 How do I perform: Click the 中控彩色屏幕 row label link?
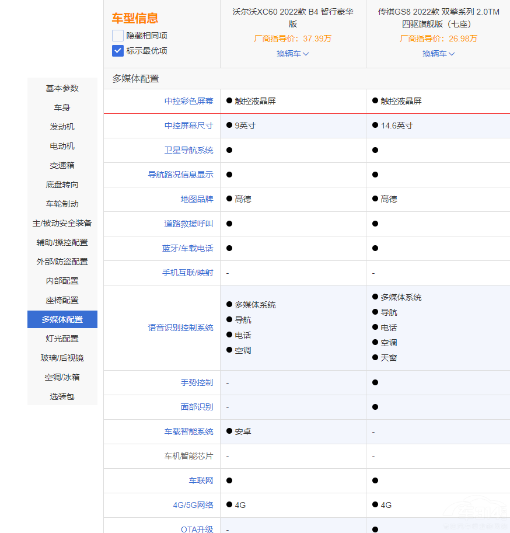(x=188, y=100)
